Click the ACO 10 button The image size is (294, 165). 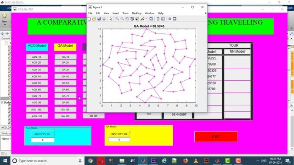point(37,57)
